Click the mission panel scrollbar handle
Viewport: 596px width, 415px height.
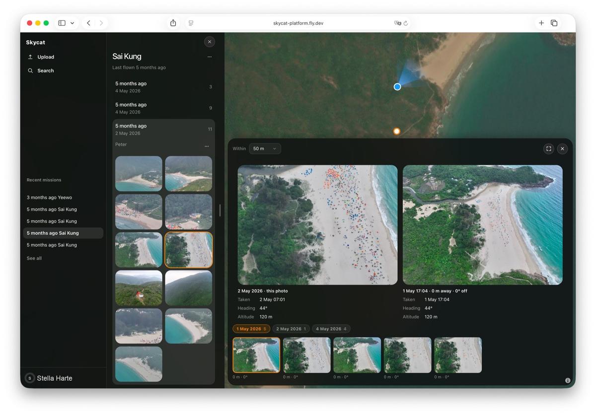[x=220, y=210]
